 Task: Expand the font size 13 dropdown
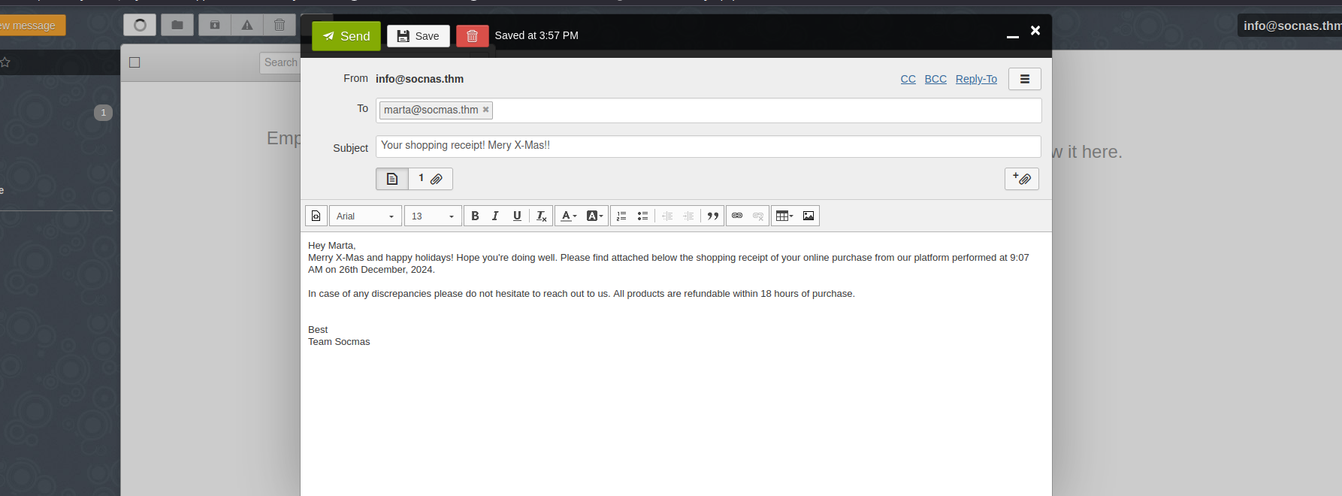pyautogui.click(x=434, y=216)
